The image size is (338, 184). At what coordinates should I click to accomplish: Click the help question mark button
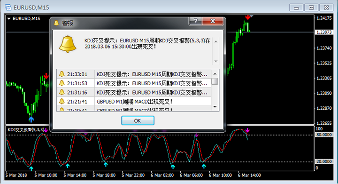click(x=195, y=21)
